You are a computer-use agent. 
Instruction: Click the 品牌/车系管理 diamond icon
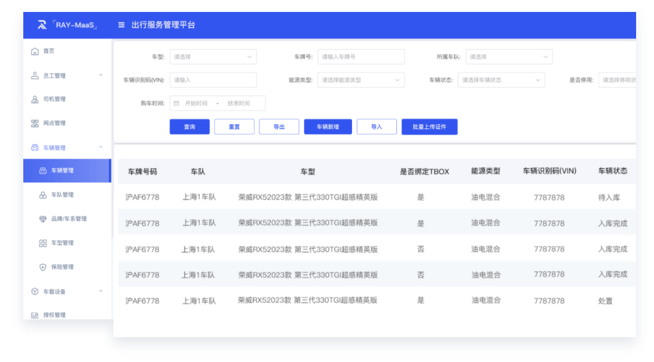(x=43, y=219)
